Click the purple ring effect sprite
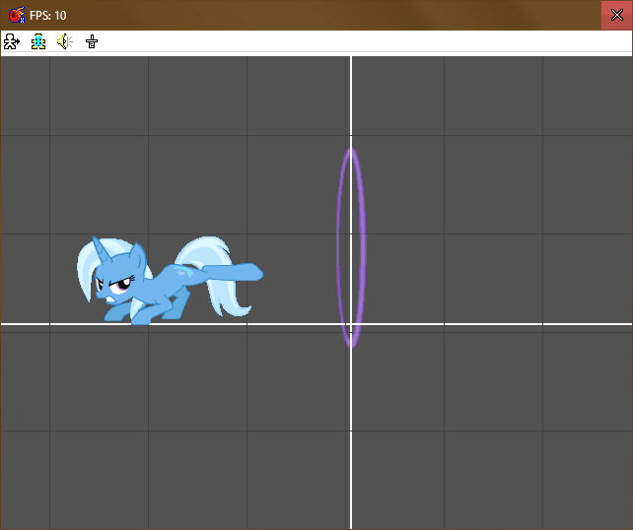Viewport: 633px width, 530px height. (x=351, y=247)
